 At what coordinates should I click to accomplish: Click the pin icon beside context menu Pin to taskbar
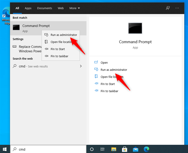tap(46, 56)
